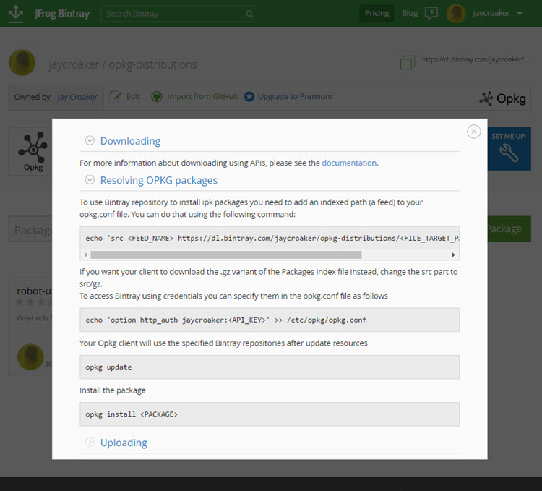This screenshot has height=491, width=542.
Task: Collapse the Resolving OPKG packages section
Action: [x=90, y=180]
